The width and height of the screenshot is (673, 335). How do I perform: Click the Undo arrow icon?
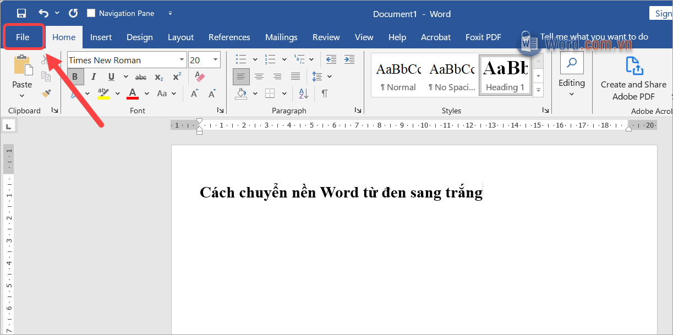pyautogui.click(x=43, y=13)
